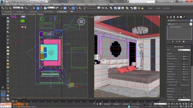Toggle the exposure checkbox

(x=183, y=94)
